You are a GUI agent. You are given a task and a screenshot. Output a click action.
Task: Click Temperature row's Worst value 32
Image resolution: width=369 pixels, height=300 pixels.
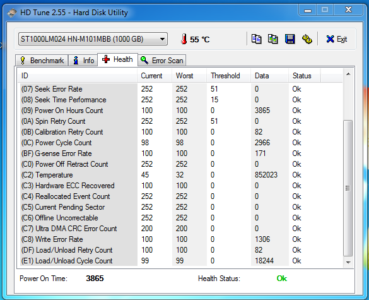[180, 175]
